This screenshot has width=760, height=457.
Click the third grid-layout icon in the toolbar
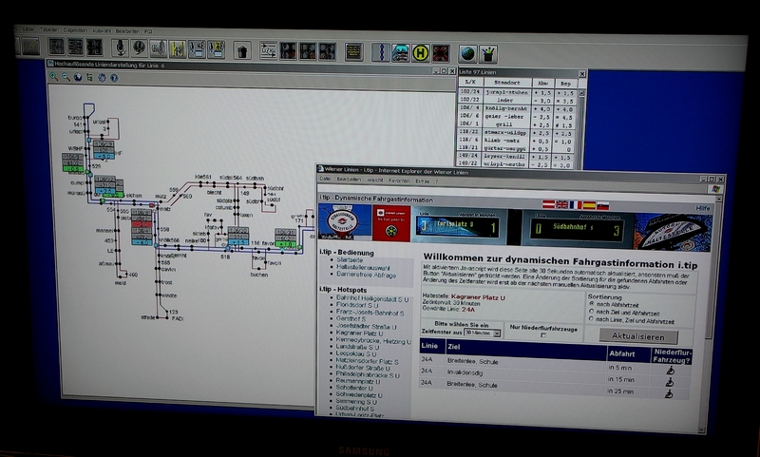pos(94,47)
